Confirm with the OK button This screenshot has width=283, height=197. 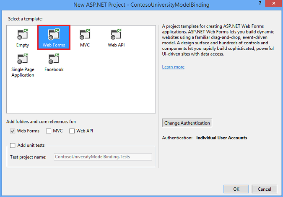236,189
